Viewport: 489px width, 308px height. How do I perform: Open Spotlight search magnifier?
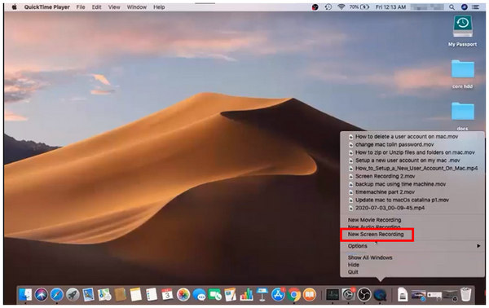click(x=452, y=7)
